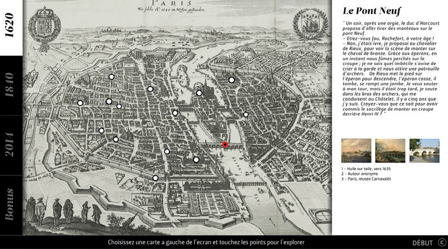Open the Bonus tab
This screenshot has width=448, height=249.
pyautogui.click(x=11, y=205)
